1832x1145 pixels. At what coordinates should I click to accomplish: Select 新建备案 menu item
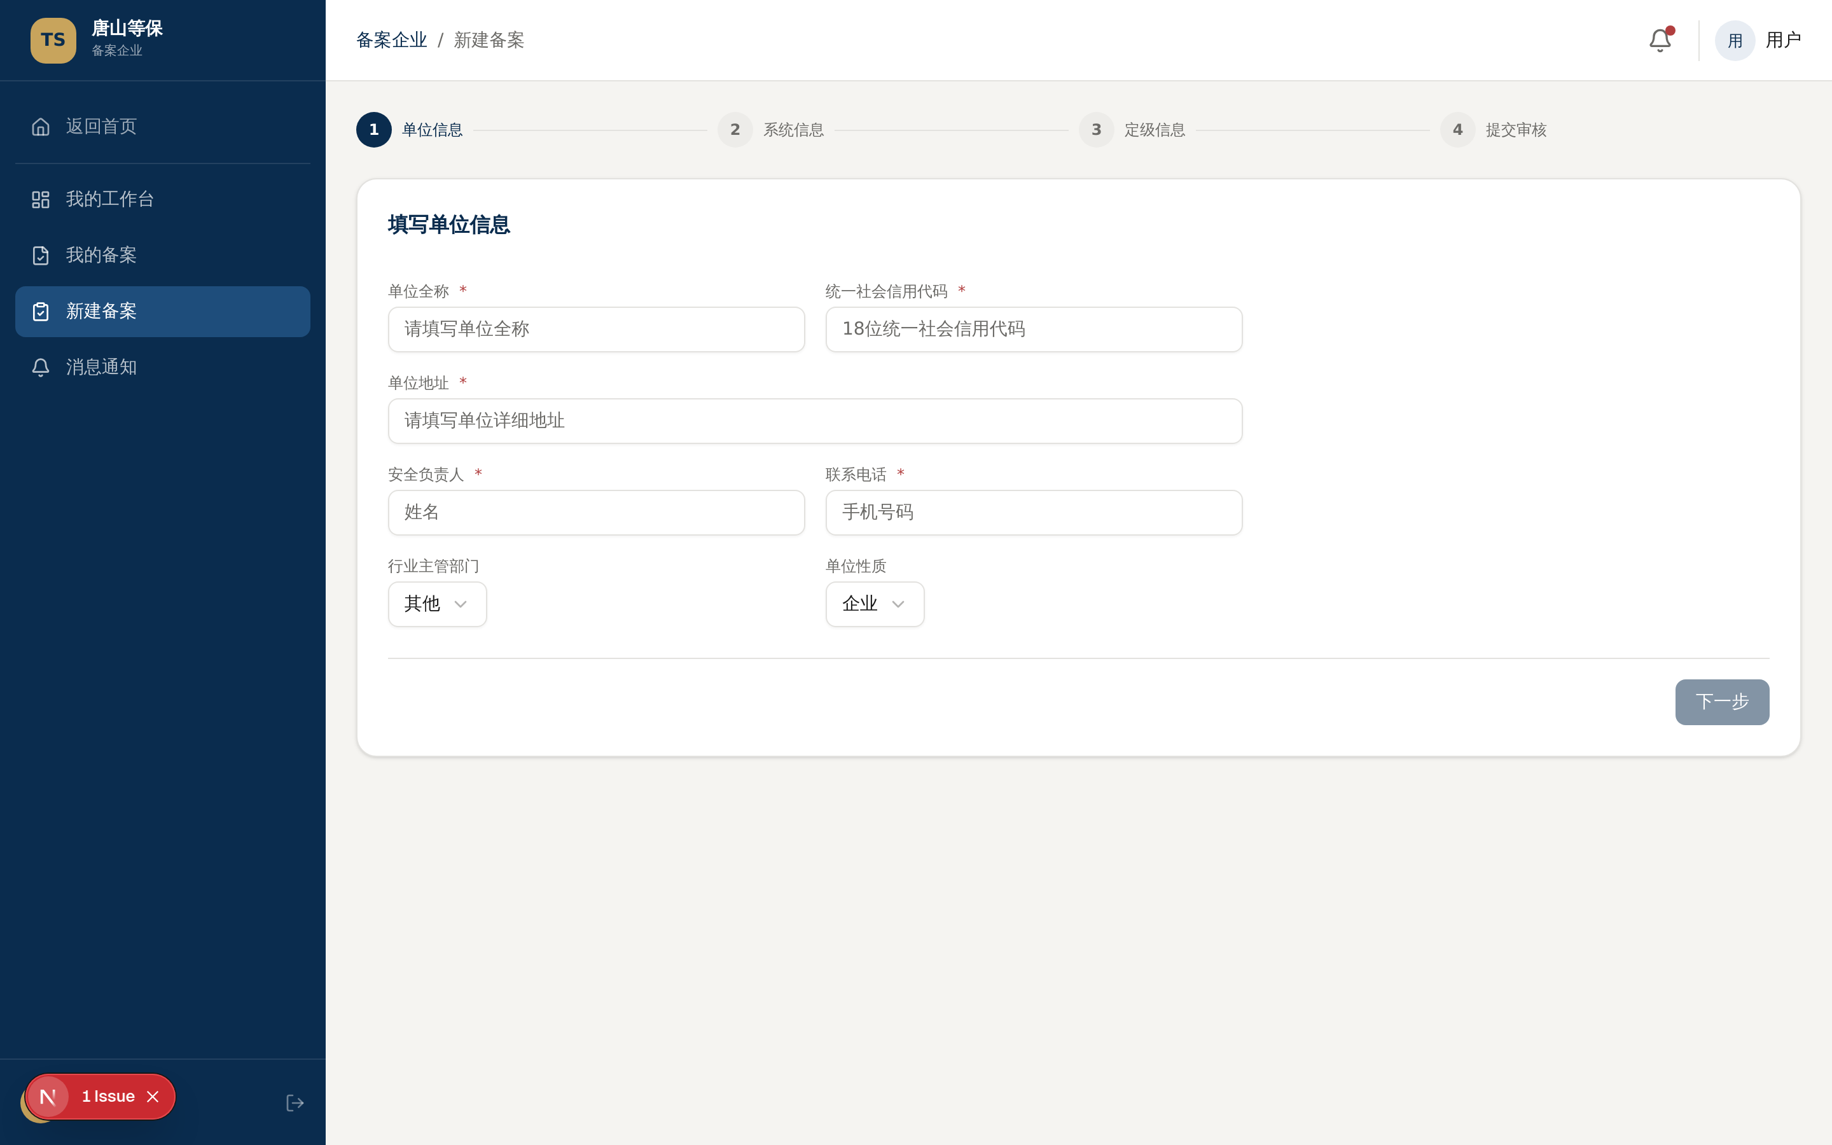163,311
